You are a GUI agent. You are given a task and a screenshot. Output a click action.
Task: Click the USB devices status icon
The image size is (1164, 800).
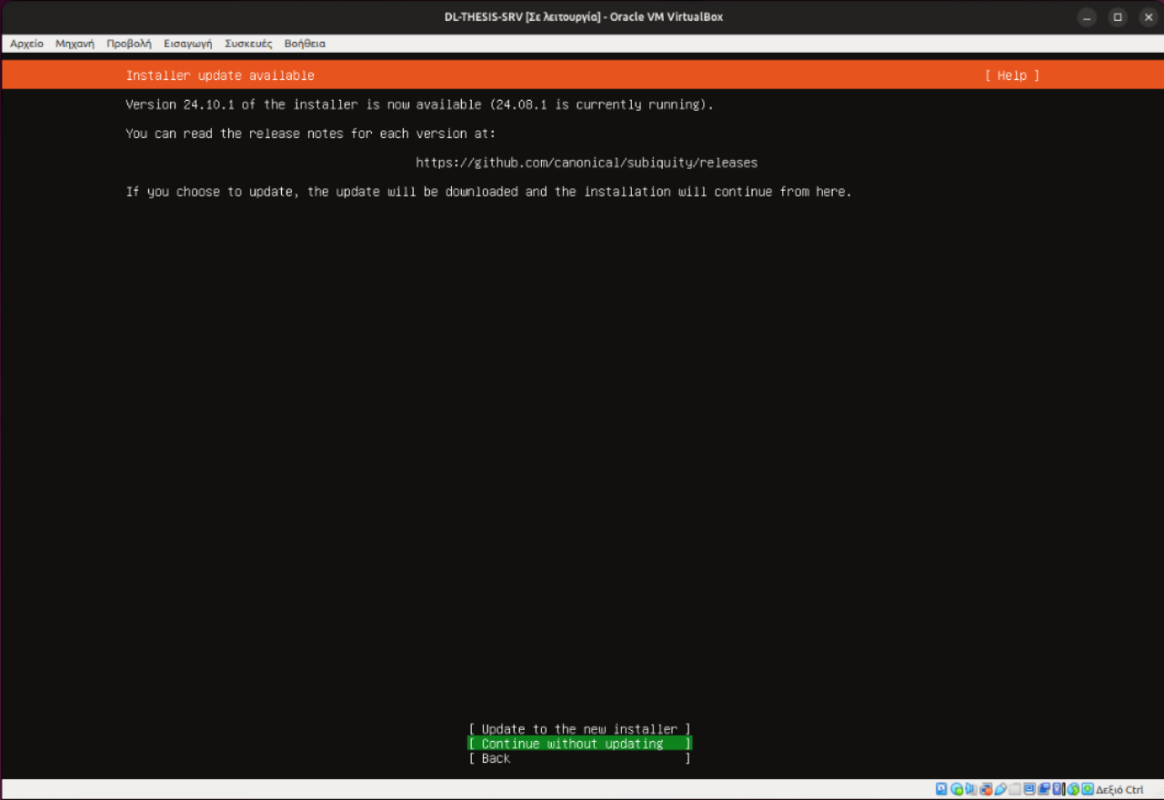(x=1000, y=789)
